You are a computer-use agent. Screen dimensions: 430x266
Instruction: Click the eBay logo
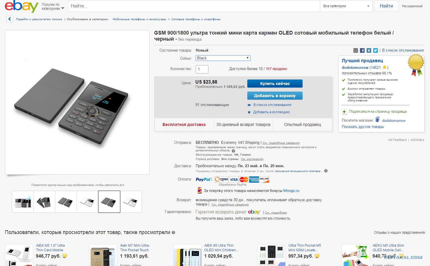click(x=21, y=6)
